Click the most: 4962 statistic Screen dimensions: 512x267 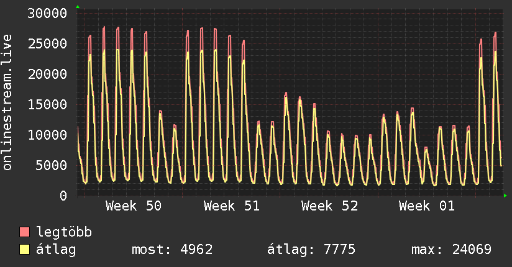point(172,250)
